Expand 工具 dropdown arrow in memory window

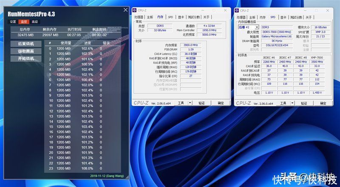point(190,103)
